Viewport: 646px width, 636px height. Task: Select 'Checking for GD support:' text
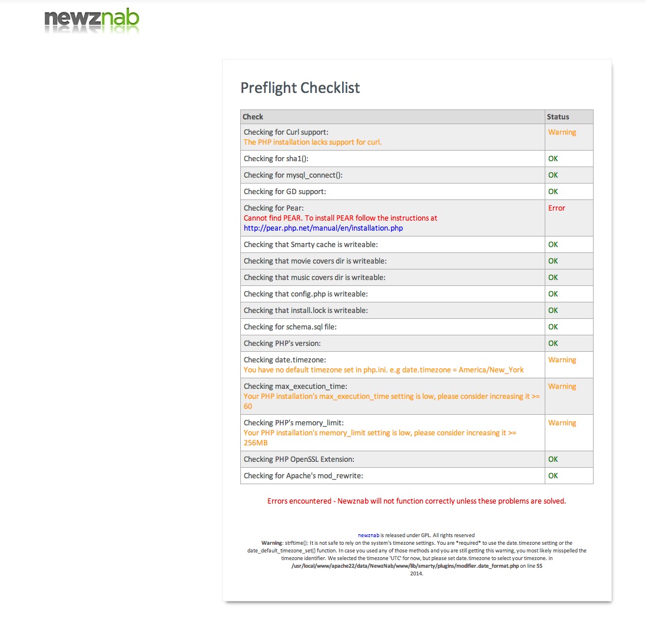pyautogui.click(x=284, y=191)
